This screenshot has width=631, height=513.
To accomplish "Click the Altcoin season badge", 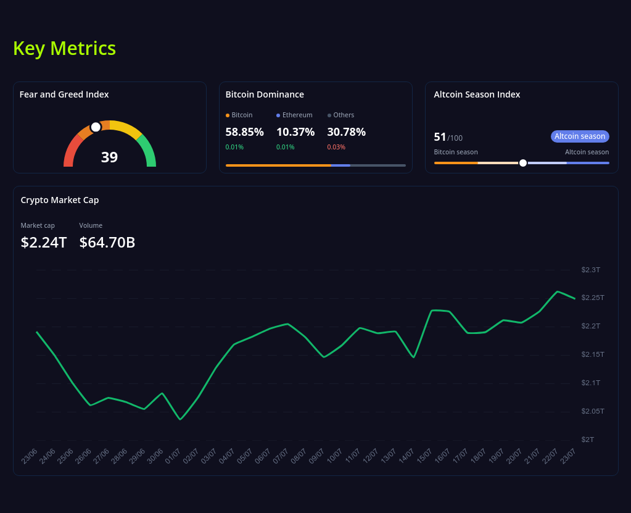I will click(x=580, y=136).
